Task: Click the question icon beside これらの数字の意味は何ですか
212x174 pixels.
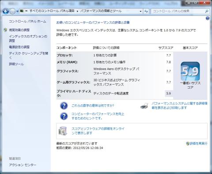Action: click(x=64, y=106)
